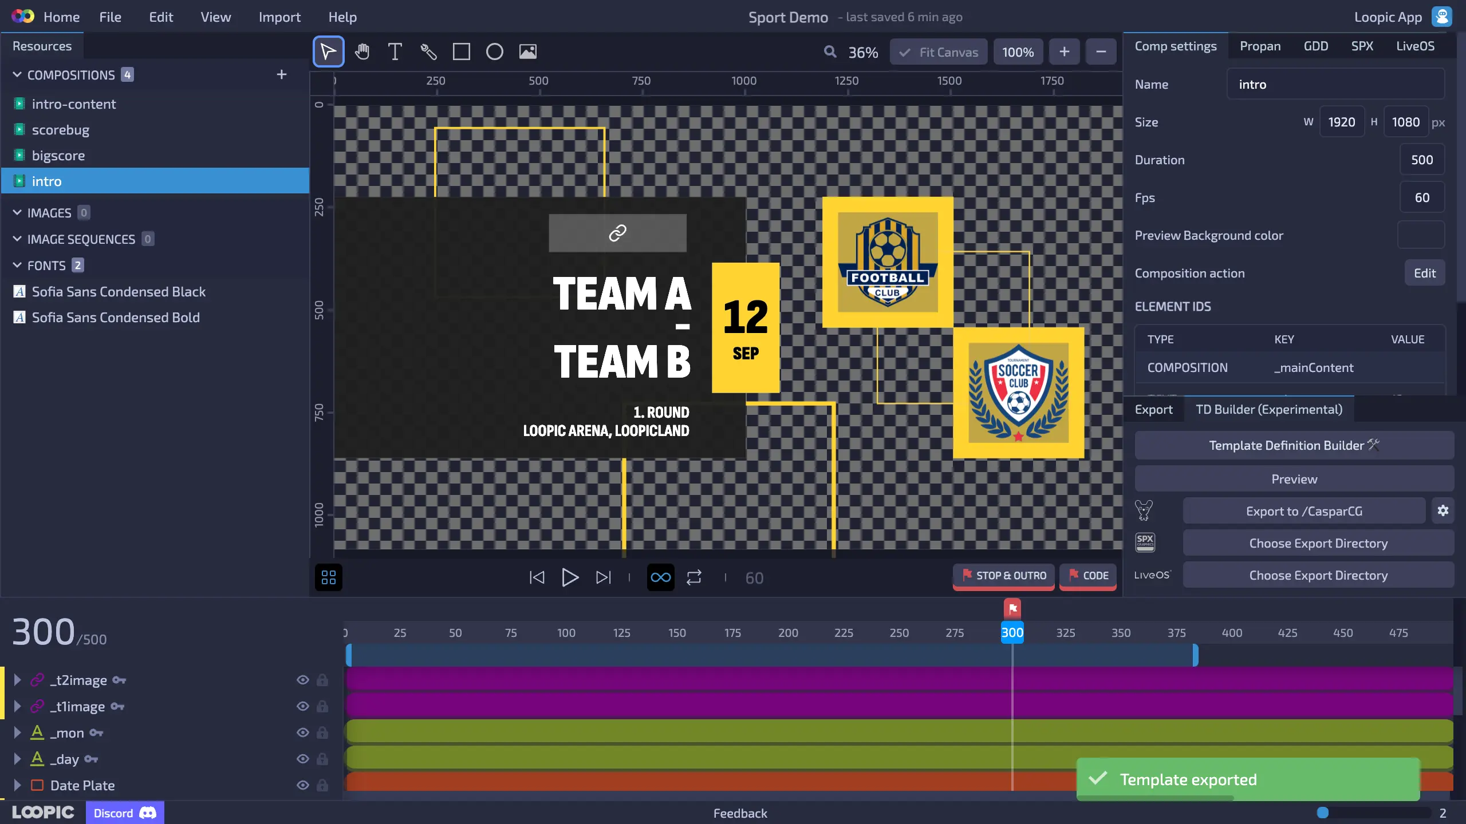Select the Image insert tool
The image size is (1466, 824).
pyautogui.click(x=528, y=51)
